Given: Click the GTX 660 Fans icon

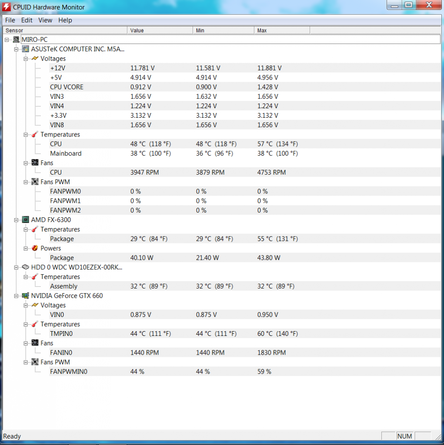Looking at the screenshot, I should (x=35, y=343).
